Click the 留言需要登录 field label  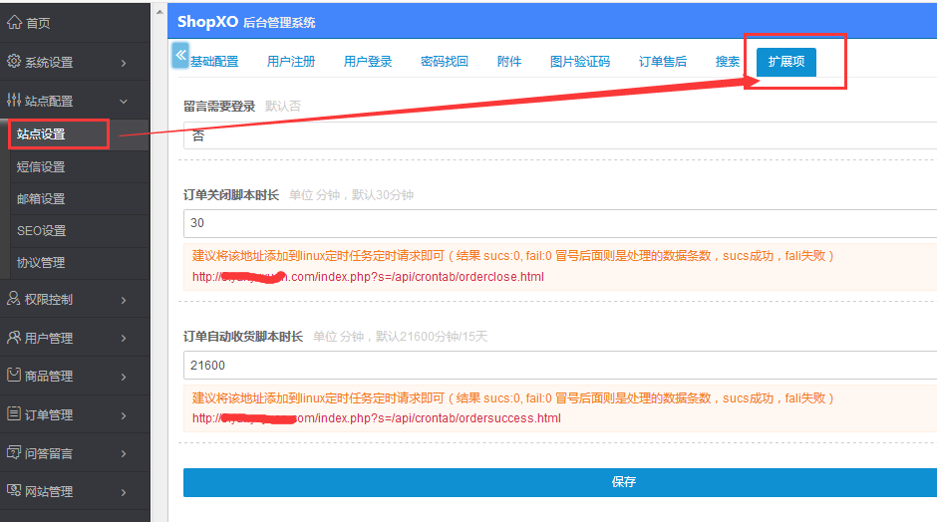pos(219,107)
